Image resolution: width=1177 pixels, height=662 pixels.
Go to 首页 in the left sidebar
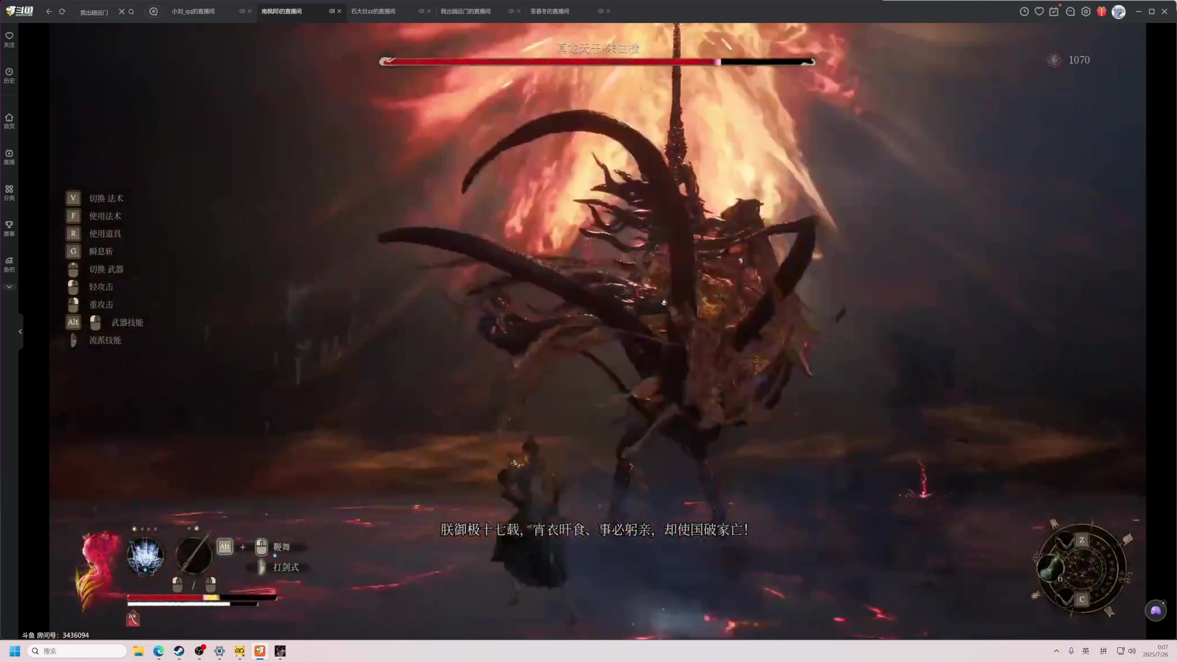[x=9, y=121]
